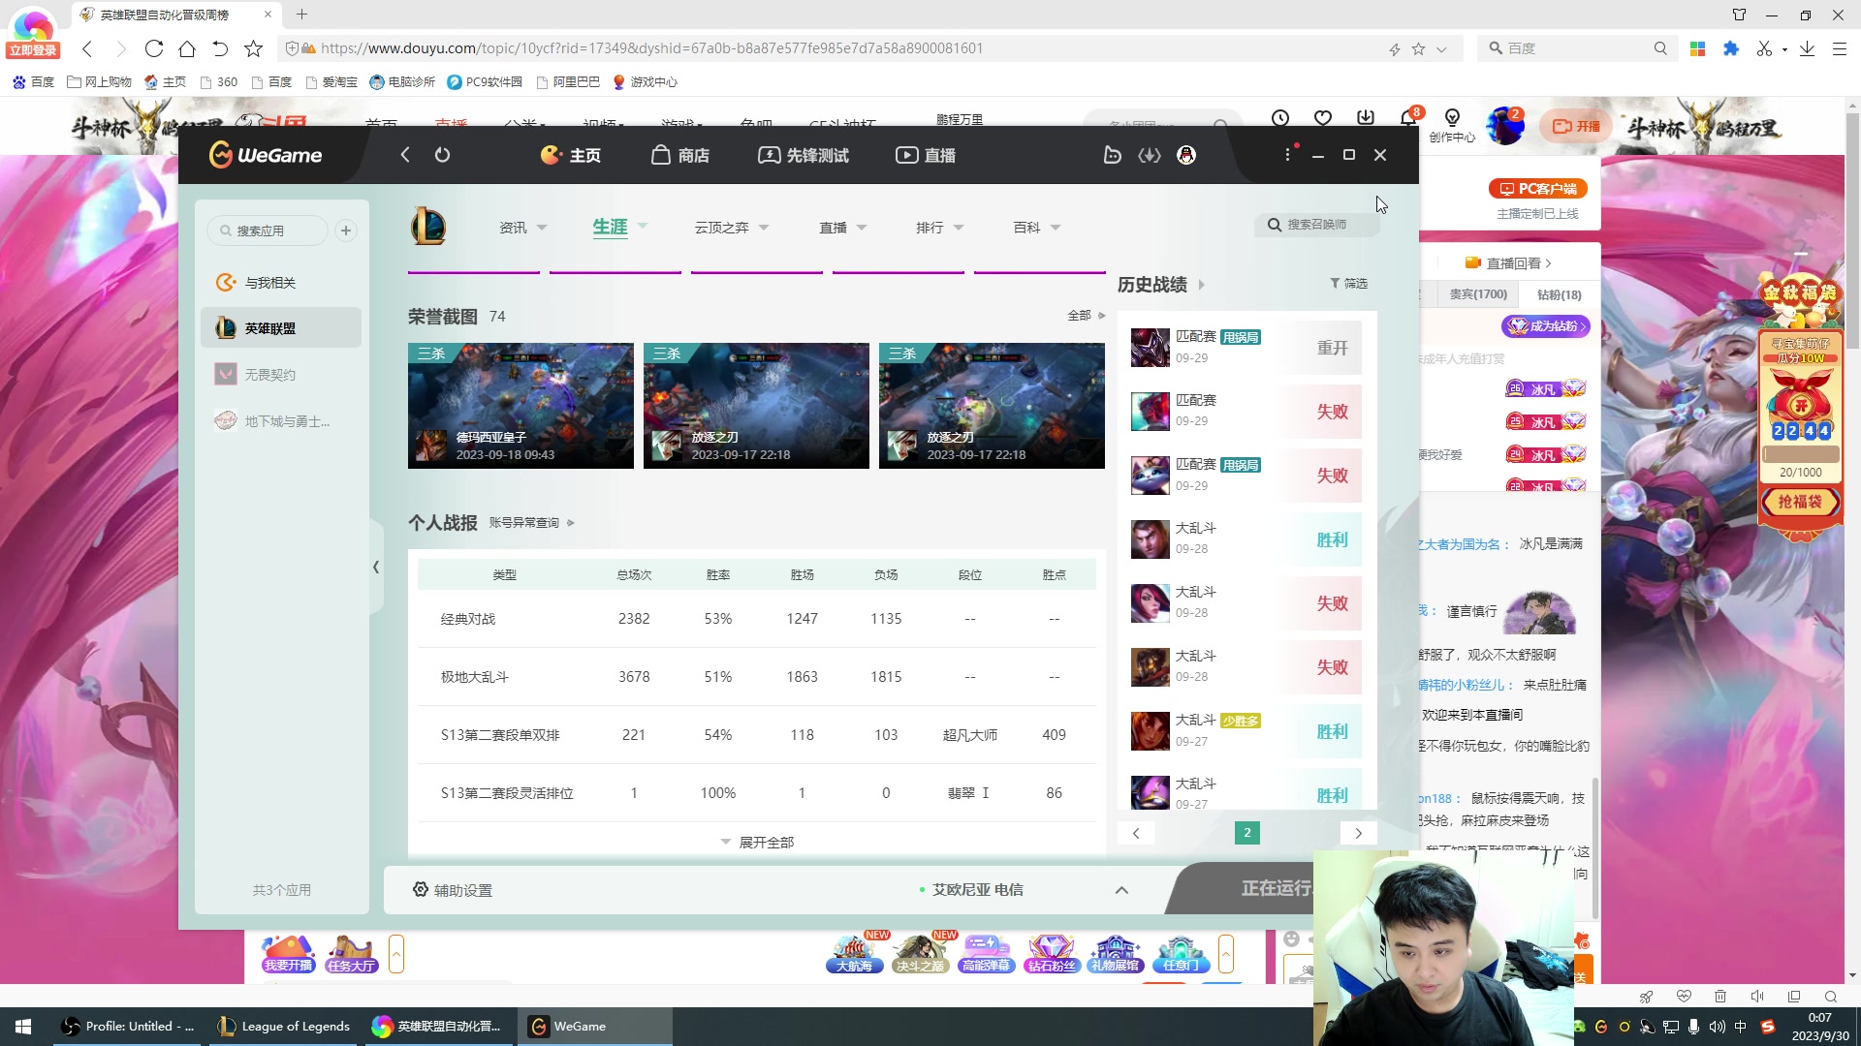Switch to 钻粉(18) tab
This screenshot has height=1046, width=1861.
pyautogui.click(x=1559, y=294)
